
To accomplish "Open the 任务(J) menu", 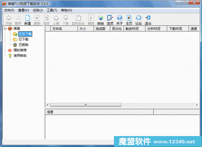I will coord(38,10).
